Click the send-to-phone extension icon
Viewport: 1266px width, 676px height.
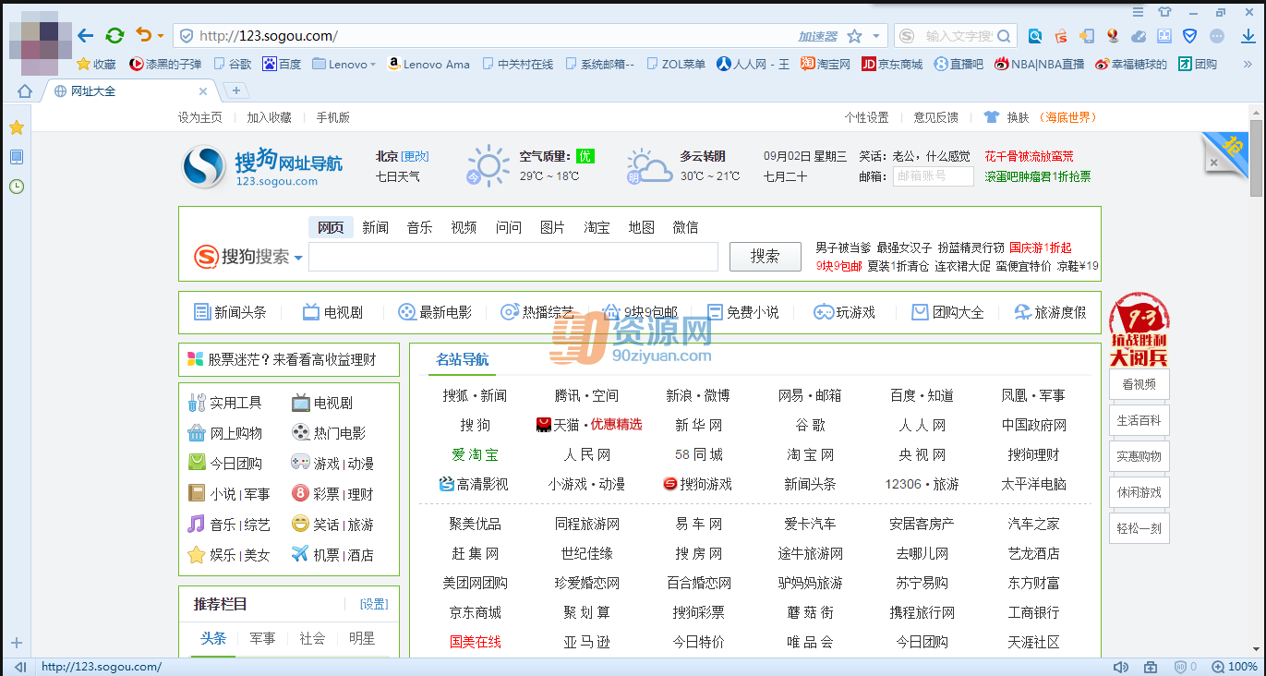[x=1087, y=36]
